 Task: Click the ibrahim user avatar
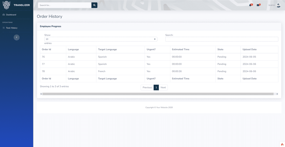[278, 5]
